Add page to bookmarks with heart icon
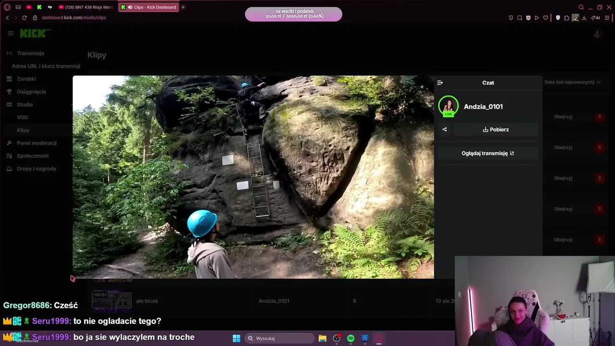 545,18
